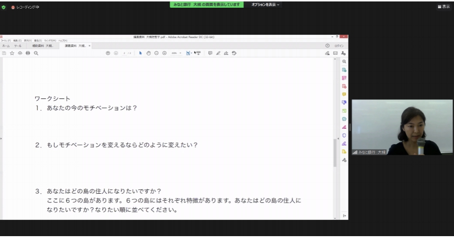Click the zoom out minus icon
454x240 pixels.
156,53
